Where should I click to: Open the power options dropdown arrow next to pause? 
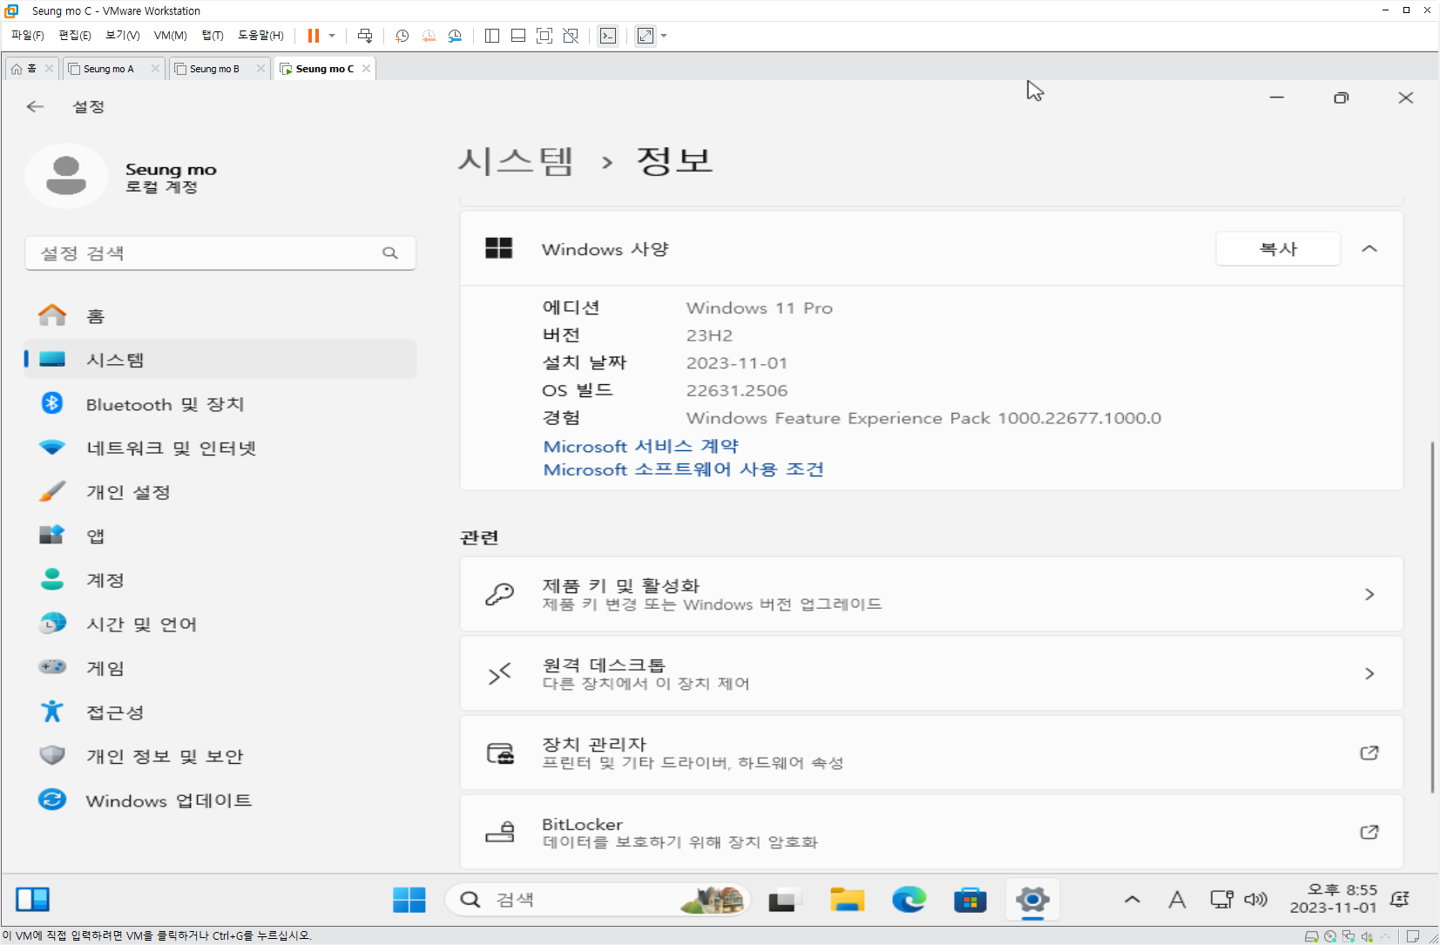tap(332, 36)
